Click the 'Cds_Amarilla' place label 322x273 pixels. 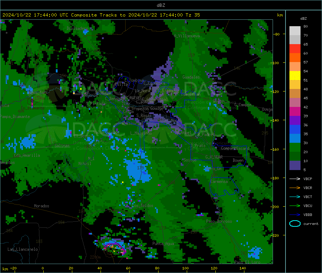pyautogui.click(x=27, y=155)
